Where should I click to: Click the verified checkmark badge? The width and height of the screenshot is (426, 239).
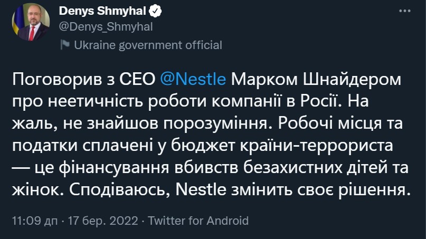pyautogui.click(x=155, y=11)
